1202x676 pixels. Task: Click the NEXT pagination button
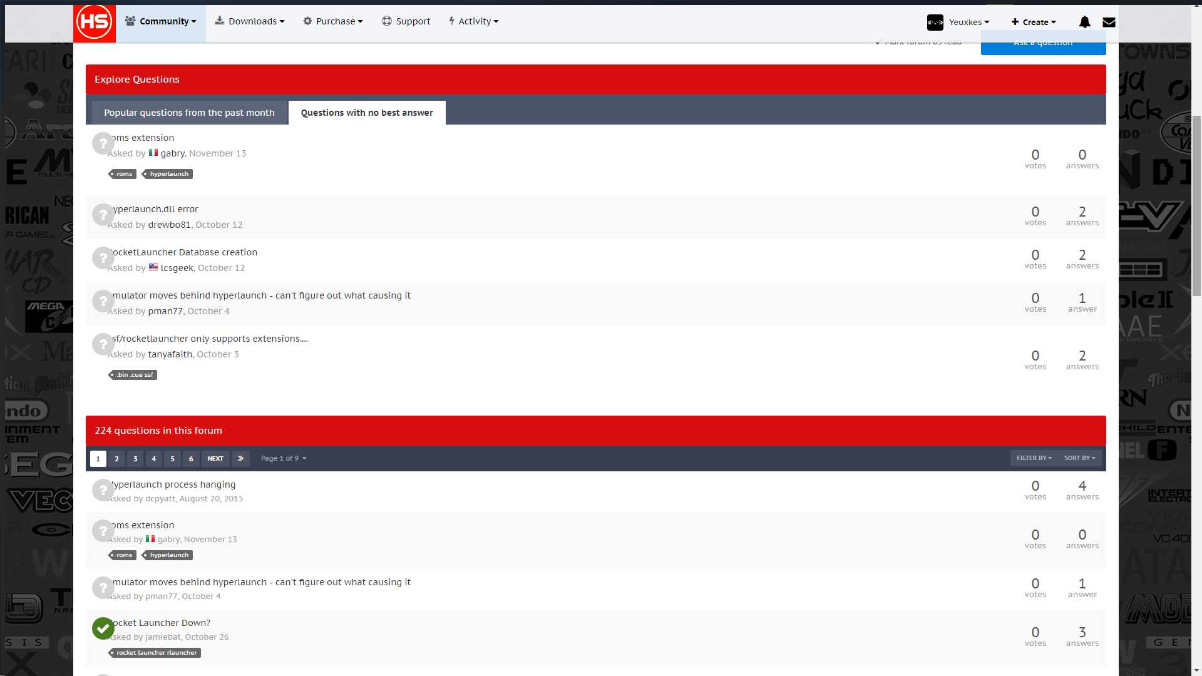[x=215, y=458]
